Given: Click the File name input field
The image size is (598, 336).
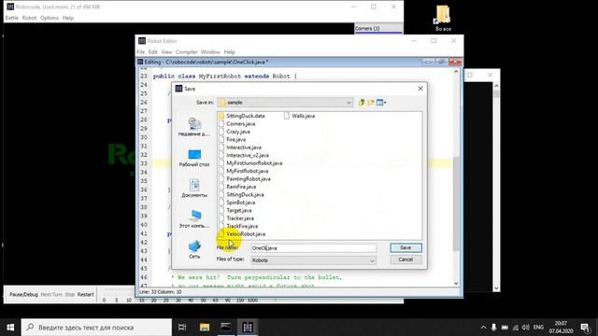Looking at the screenshot, I should point(314,248).
